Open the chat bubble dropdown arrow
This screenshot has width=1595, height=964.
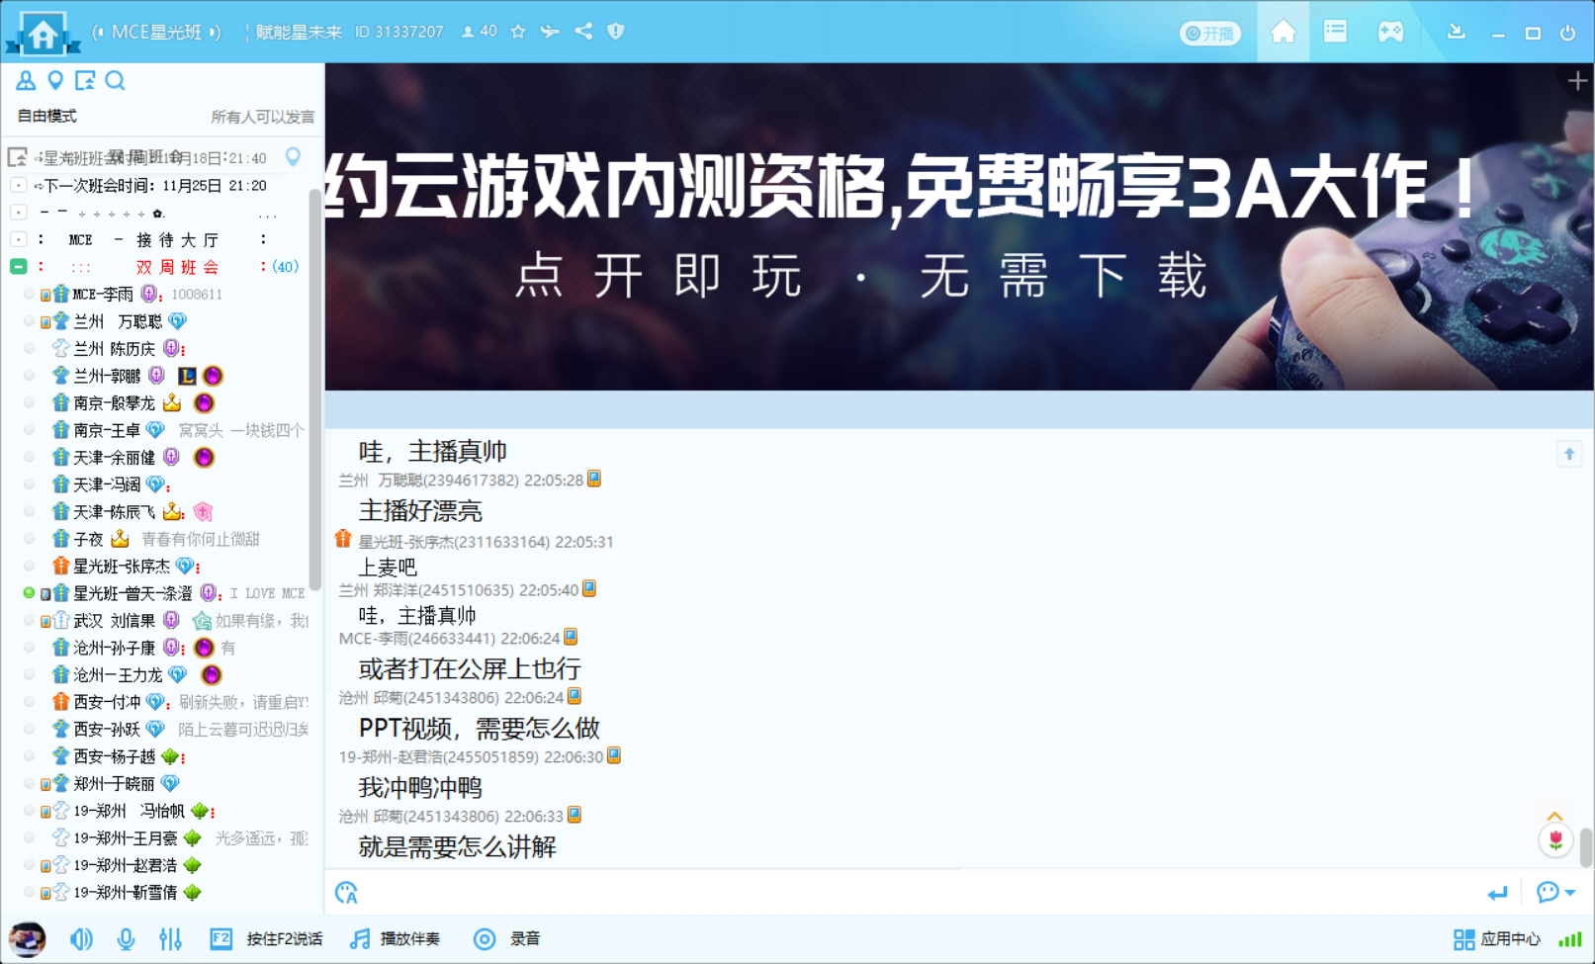(x=1570, y=893)
